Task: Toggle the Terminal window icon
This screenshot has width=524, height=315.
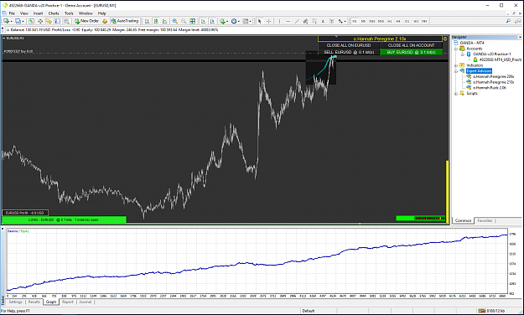Action: pyautogui.click(x=58, y=21)
